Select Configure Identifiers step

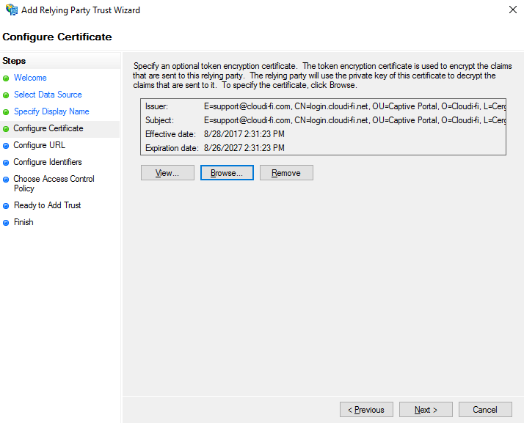[x=48, y=162]
